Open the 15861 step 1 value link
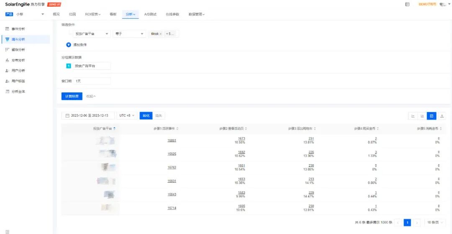Screen dimensions: 452x234 [x=172, y=140]
